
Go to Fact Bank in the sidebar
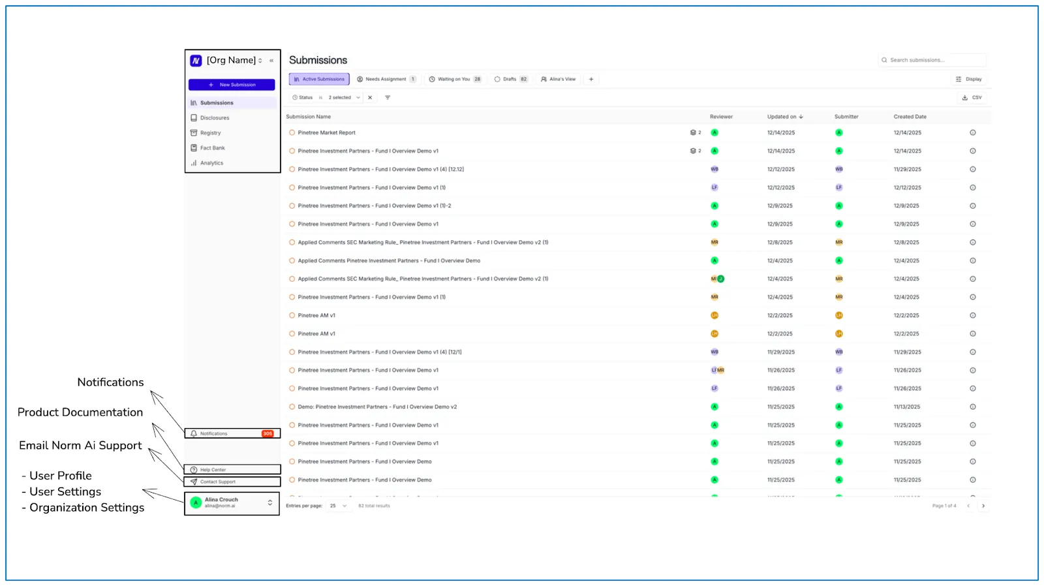pos(232,148)
